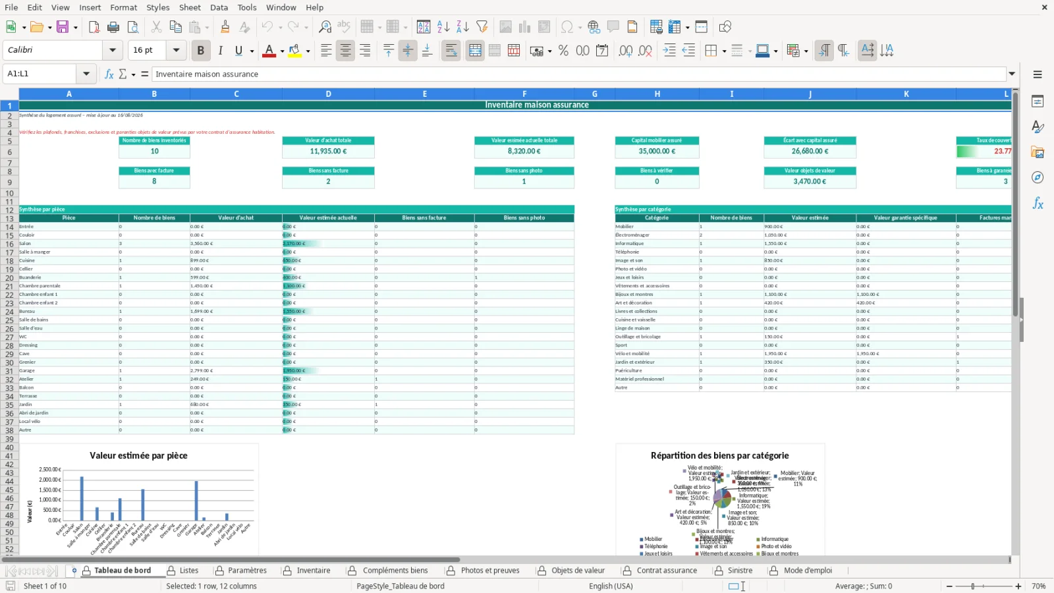Click the vertical scrollbar thumb

(x=1016, y=204)
